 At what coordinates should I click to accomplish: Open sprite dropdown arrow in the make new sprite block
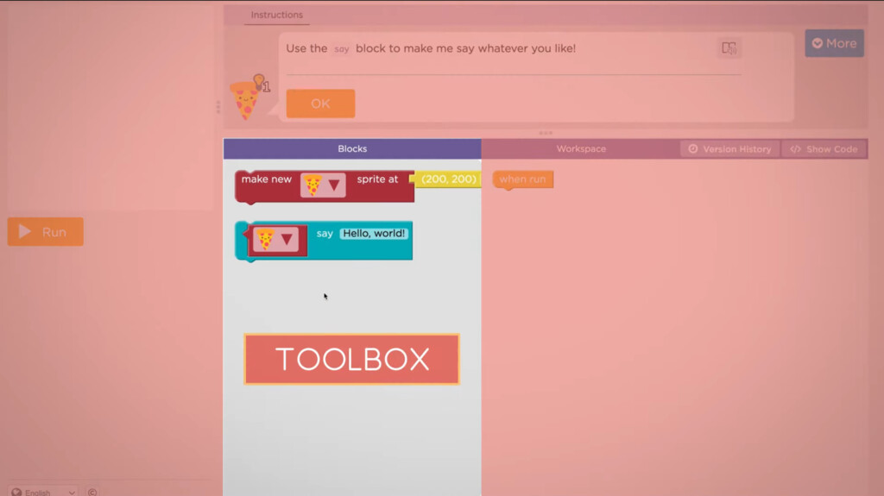[334, 185]
